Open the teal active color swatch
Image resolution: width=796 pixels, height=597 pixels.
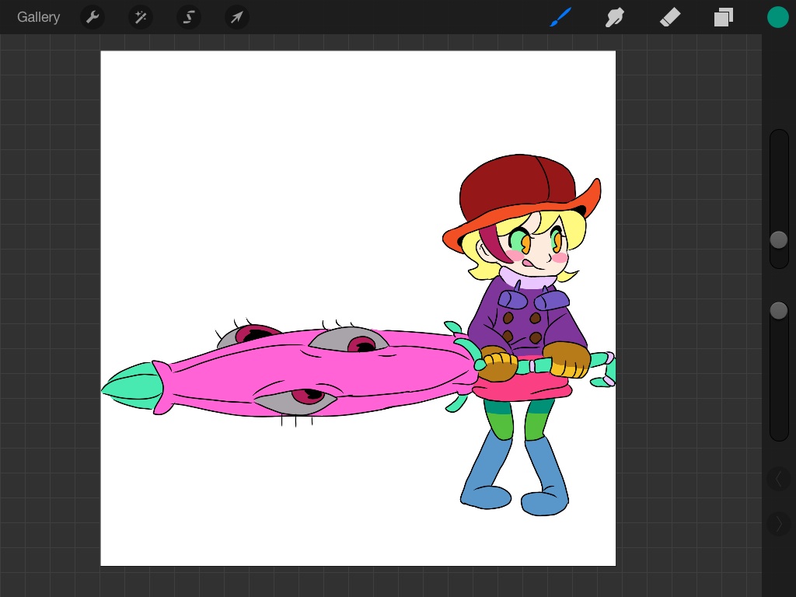click(x=777, y=17)
